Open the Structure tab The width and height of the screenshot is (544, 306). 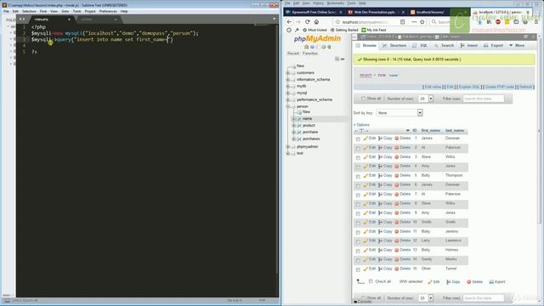pyautogui.click(x=394, y=45)
